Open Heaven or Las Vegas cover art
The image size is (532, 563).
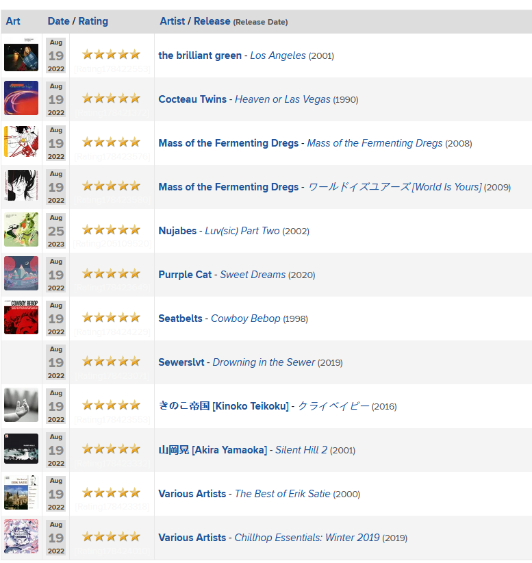tap(21, 98)
